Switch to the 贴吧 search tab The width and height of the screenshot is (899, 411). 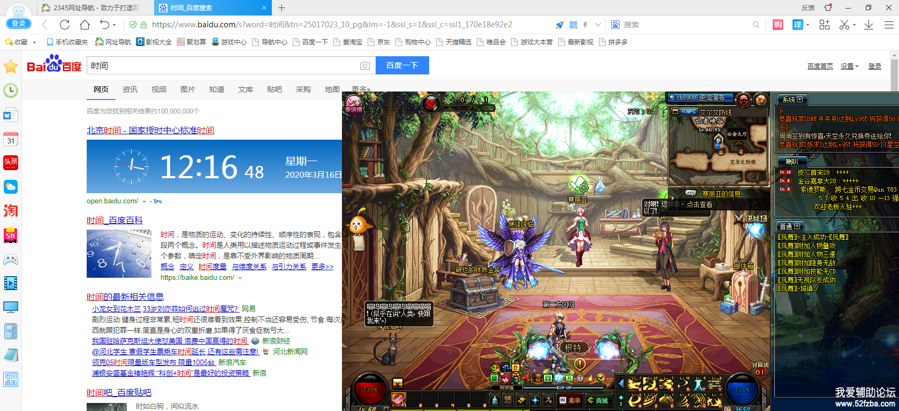[275, 89]
